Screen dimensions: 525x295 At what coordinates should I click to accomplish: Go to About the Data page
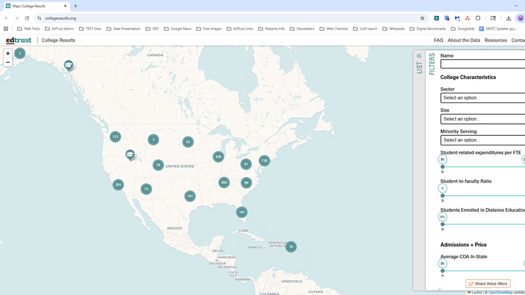pos(463,40)
